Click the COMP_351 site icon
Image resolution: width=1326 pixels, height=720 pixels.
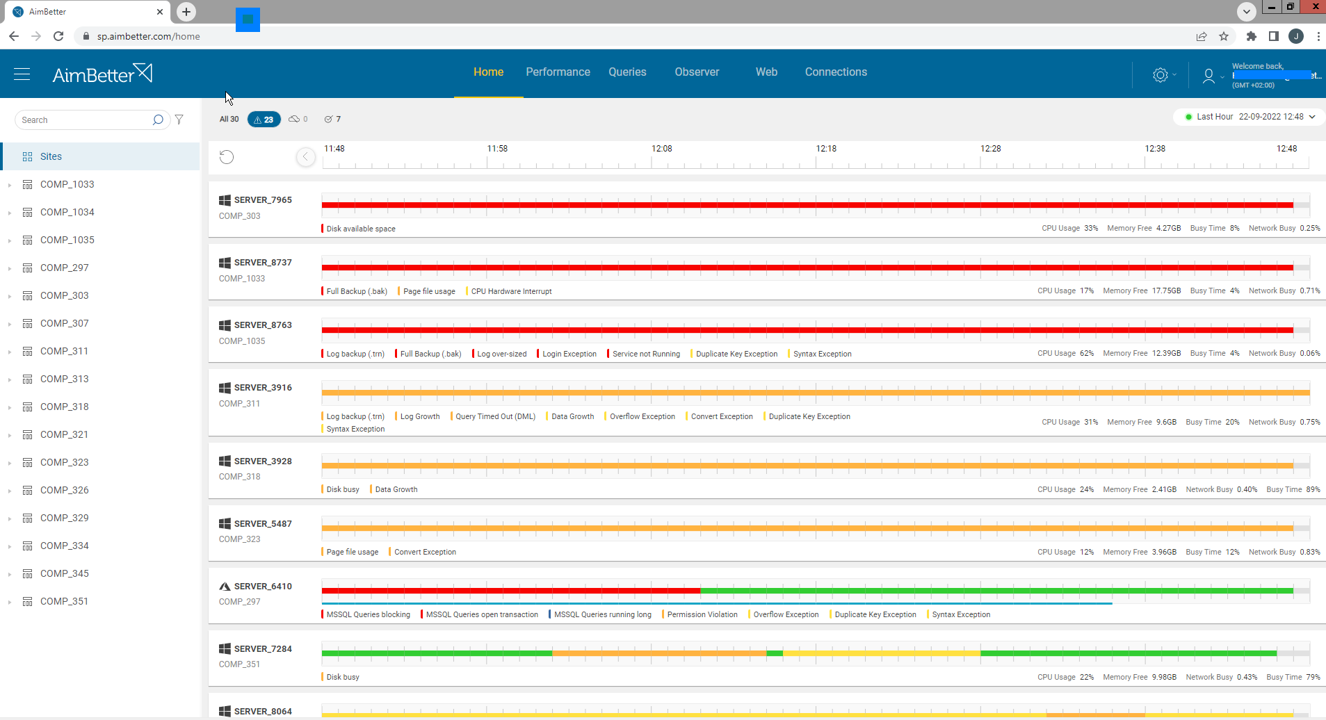28,601
